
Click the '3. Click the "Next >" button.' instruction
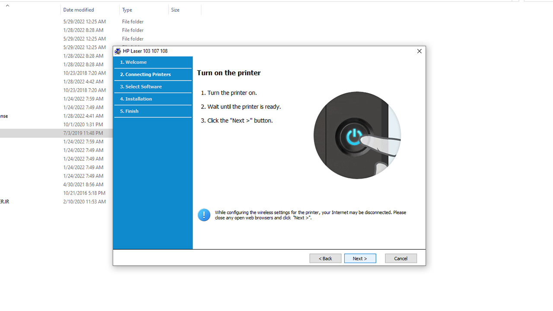237,121
